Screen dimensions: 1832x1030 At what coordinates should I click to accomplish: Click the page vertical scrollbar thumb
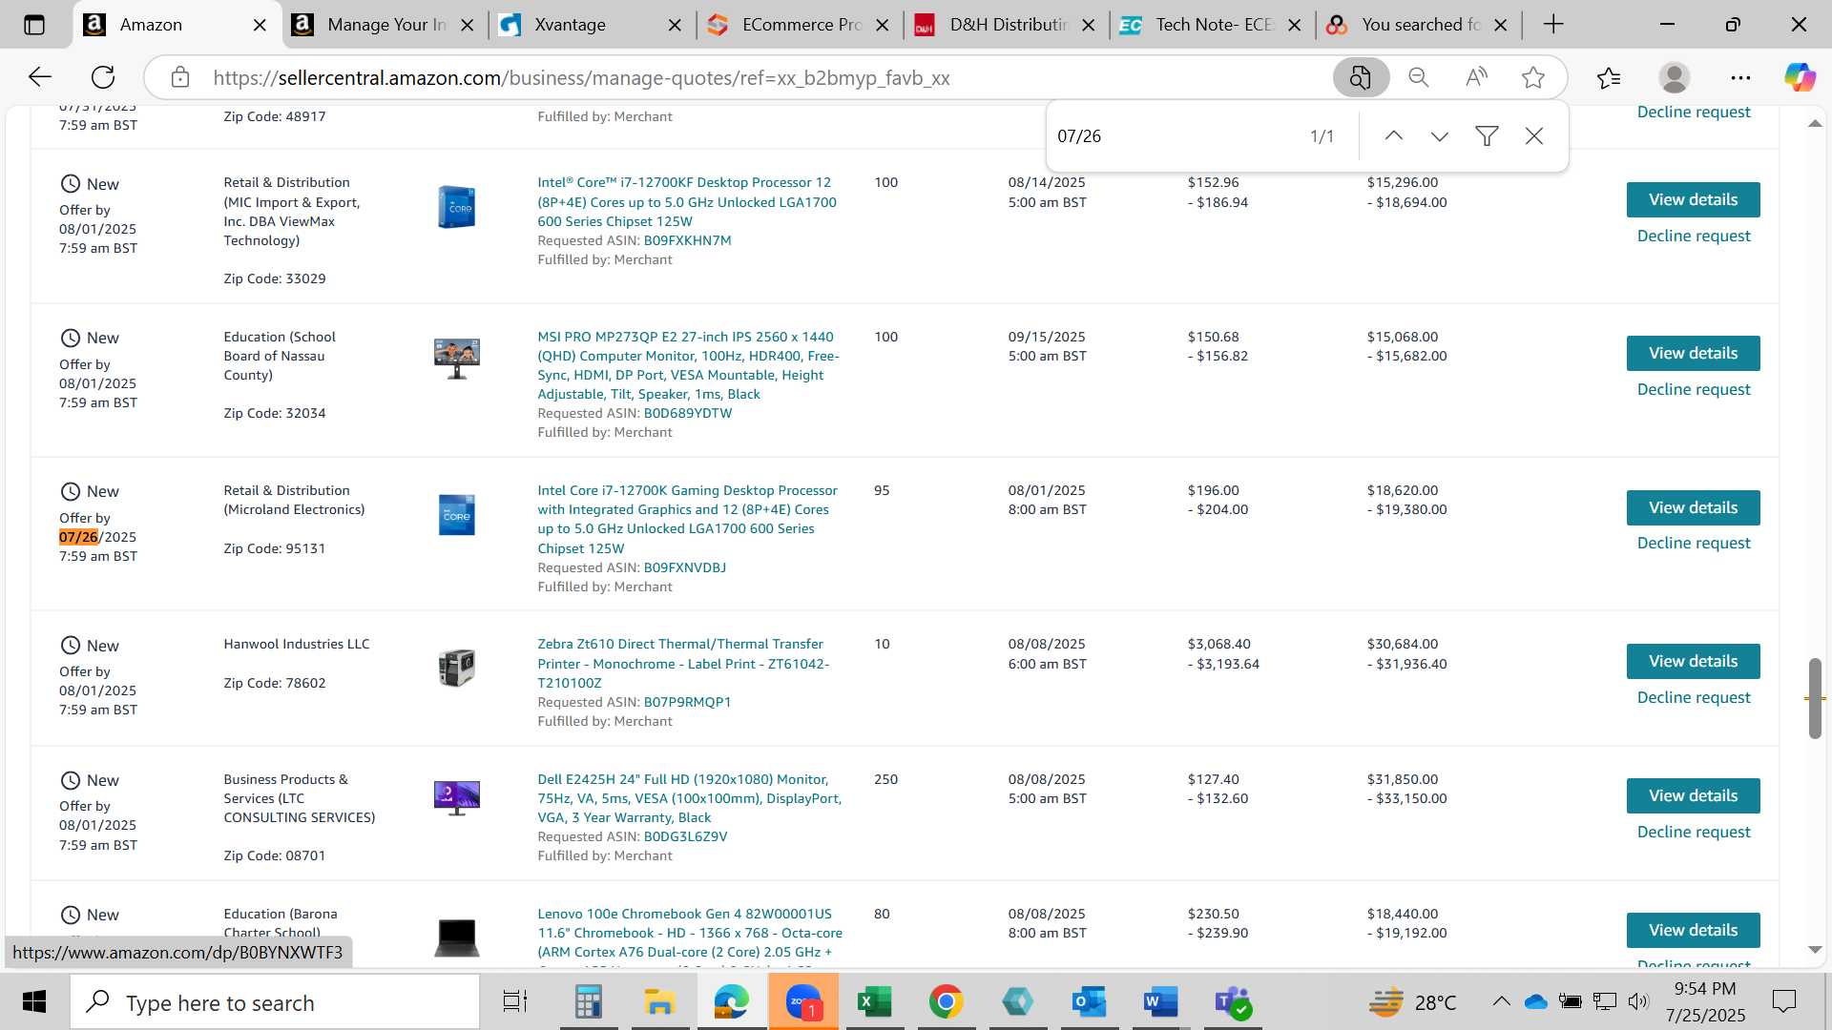(1815, 697)
